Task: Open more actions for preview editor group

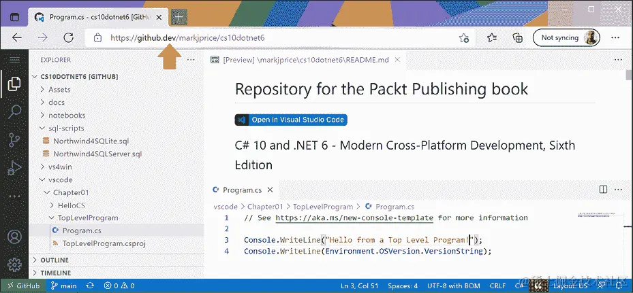Action: click(x=618, y=60)
